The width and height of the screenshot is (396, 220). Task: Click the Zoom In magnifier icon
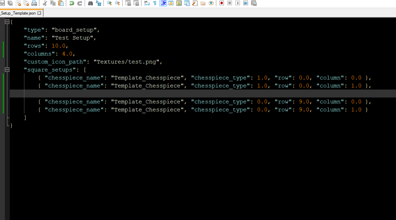point(109,3)
